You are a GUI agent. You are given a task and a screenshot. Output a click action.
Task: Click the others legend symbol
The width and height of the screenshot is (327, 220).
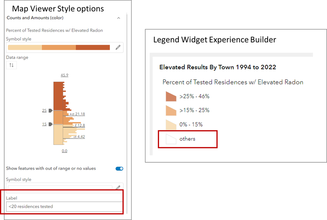click(171, 139)
